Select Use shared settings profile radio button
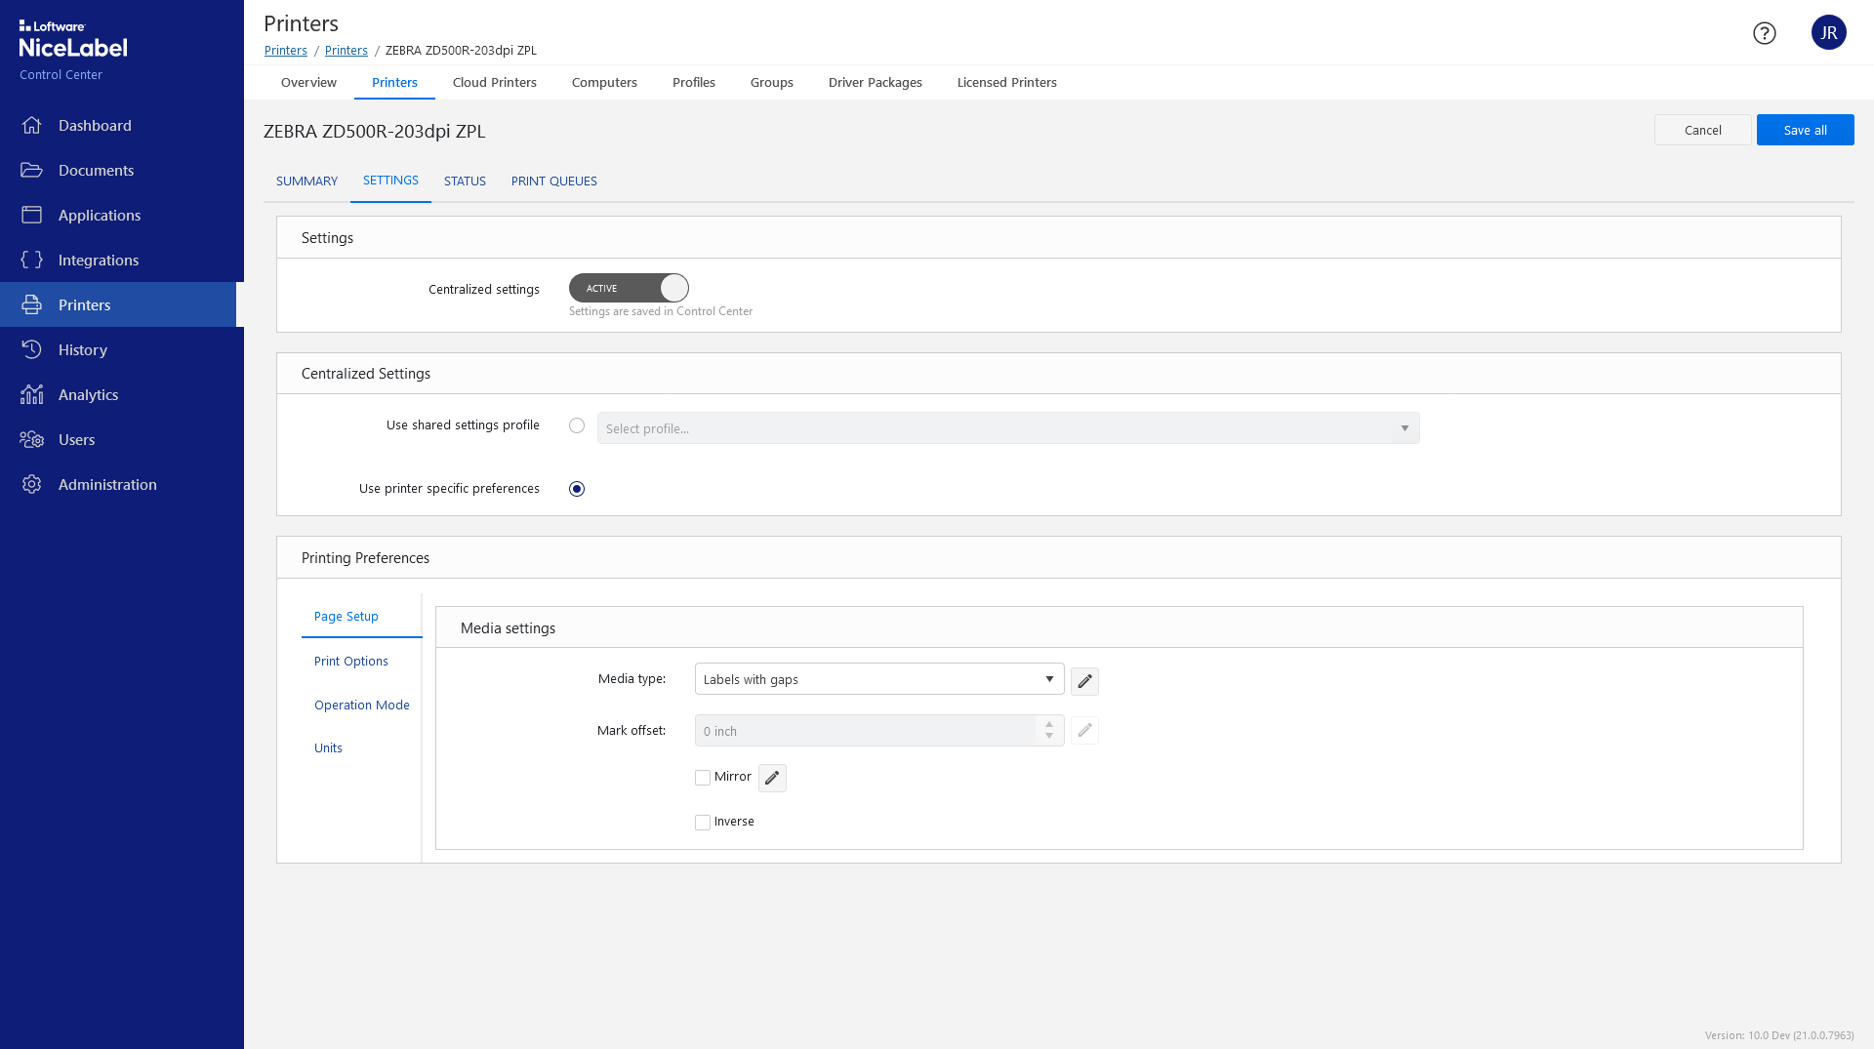Screen dimensions: 1874x1049 (577, 425)
